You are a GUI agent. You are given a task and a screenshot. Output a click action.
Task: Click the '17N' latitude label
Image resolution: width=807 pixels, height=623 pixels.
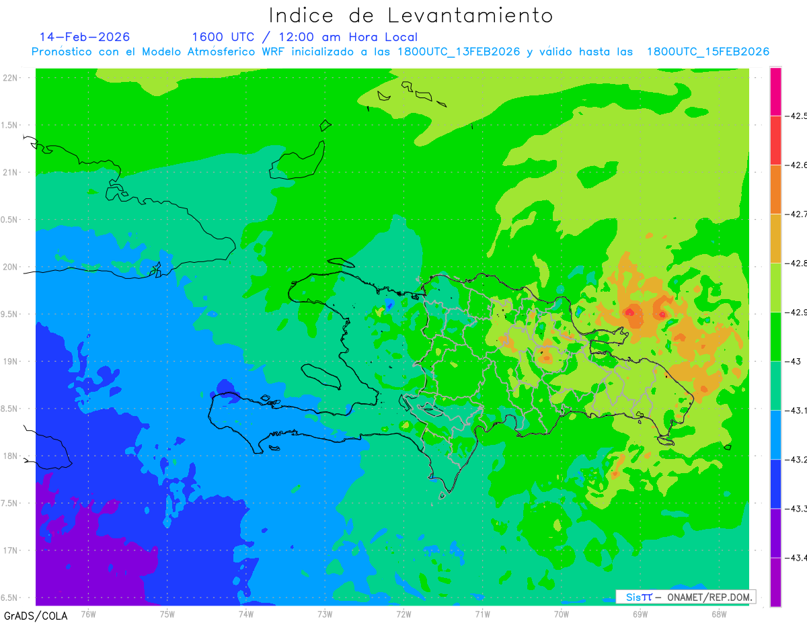[10, 550]
